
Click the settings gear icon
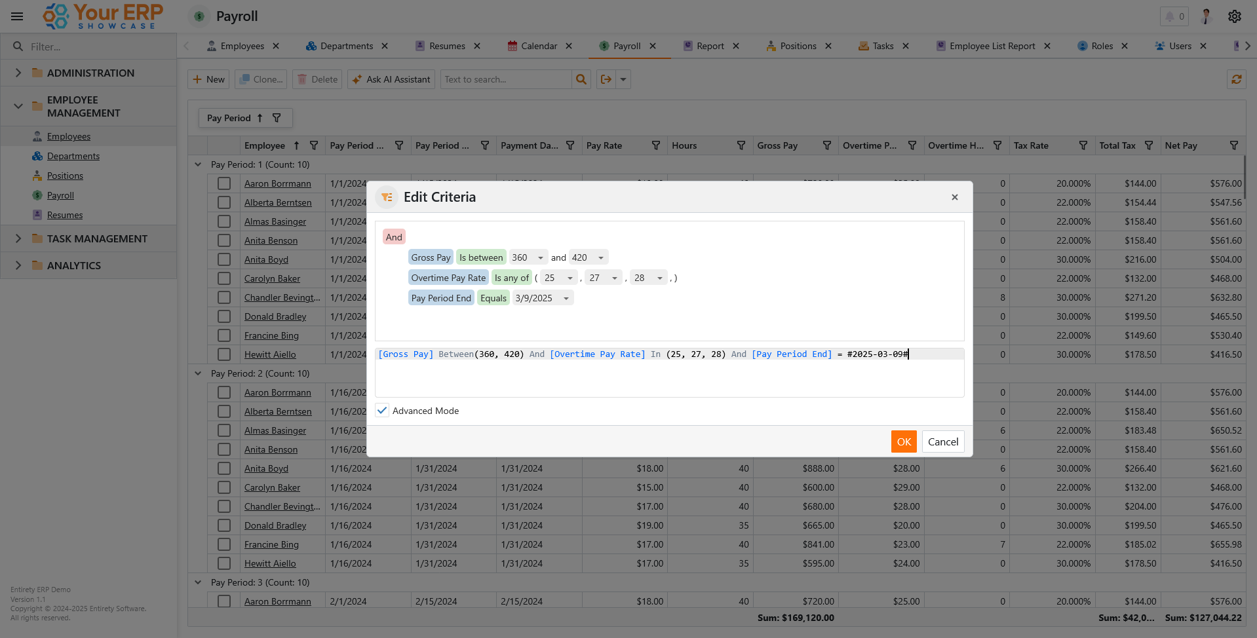1235,16
